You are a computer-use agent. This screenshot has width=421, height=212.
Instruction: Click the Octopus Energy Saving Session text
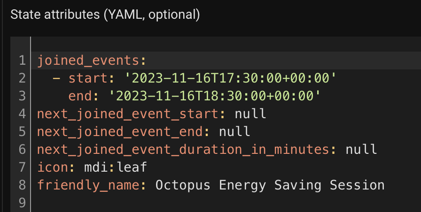tap(270, 185)
